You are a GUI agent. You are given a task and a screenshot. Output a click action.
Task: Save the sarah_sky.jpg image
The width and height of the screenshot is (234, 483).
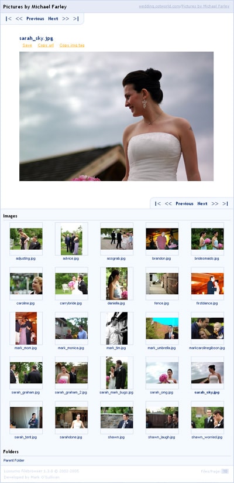pyautogui.click(x=27, y=45)
